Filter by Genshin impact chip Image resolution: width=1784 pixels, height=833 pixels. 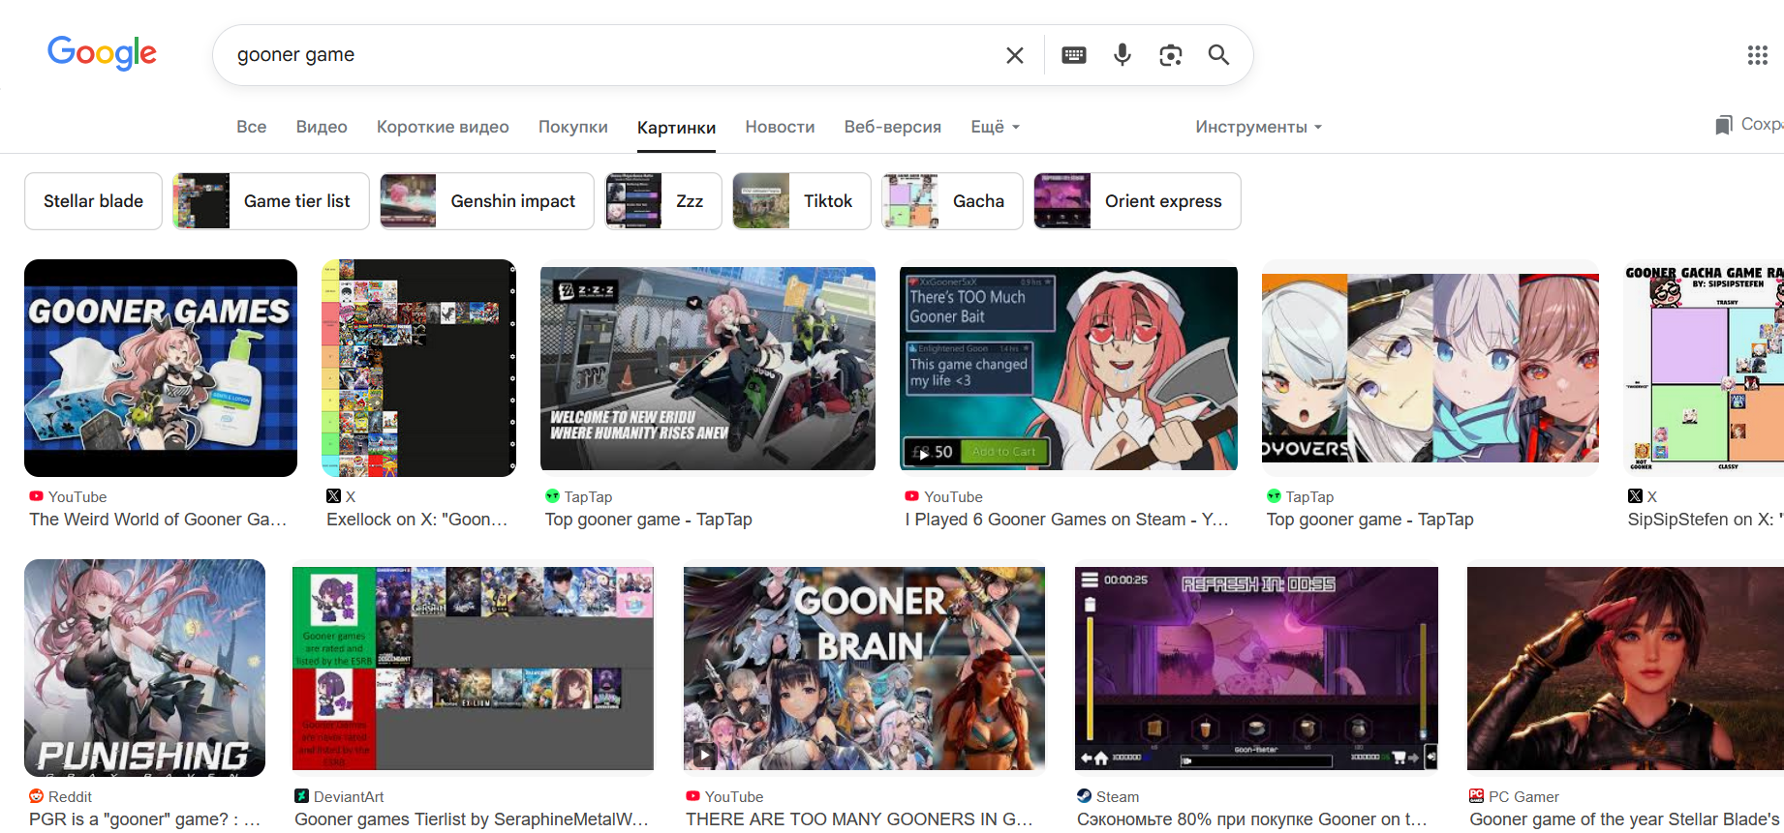click(x=487, y=201)
